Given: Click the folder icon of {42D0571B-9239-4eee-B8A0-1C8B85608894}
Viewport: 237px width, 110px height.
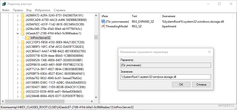Looking at the screenshot, I should coord(23,56).
